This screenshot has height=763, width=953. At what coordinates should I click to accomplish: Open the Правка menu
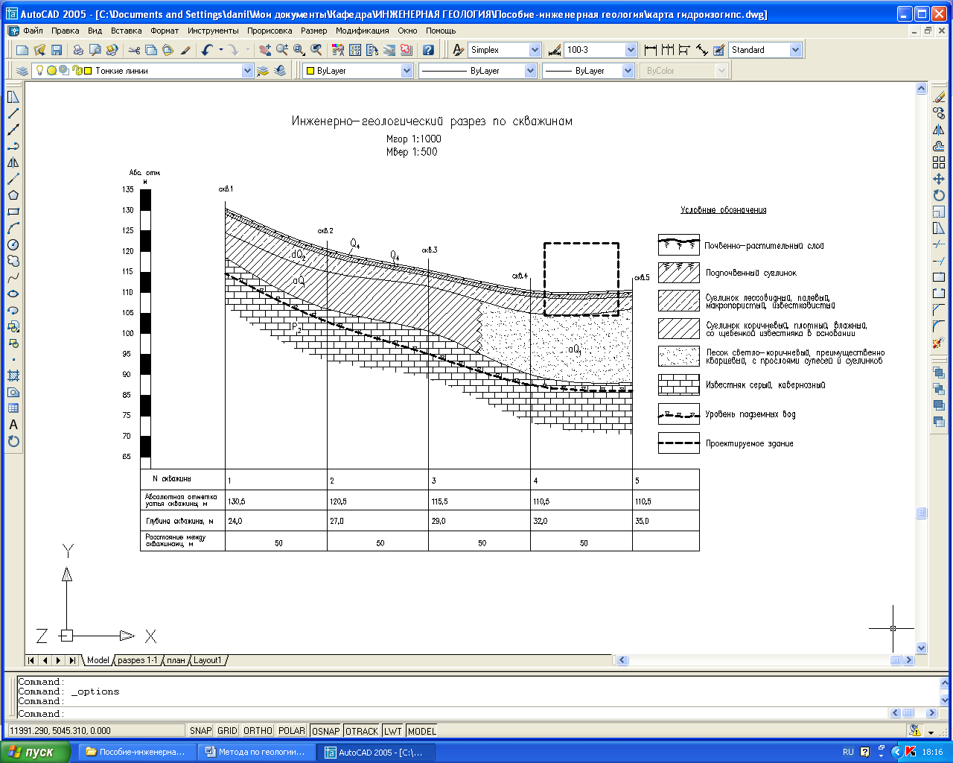[66, 31]
